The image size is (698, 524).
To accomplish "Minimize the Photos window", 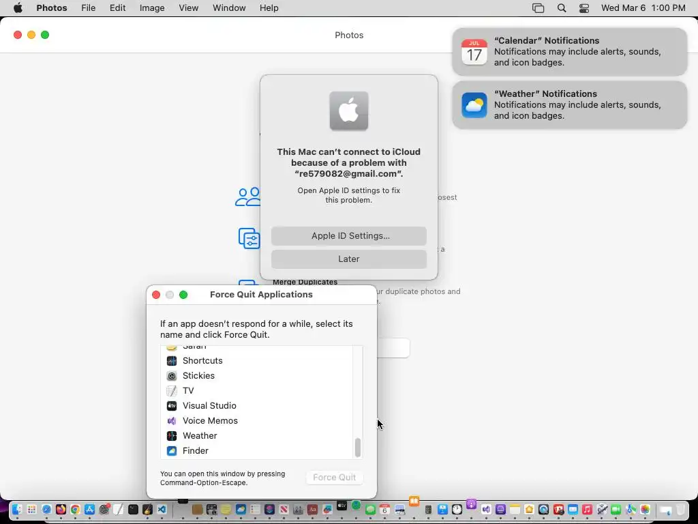I will [31, 35].
